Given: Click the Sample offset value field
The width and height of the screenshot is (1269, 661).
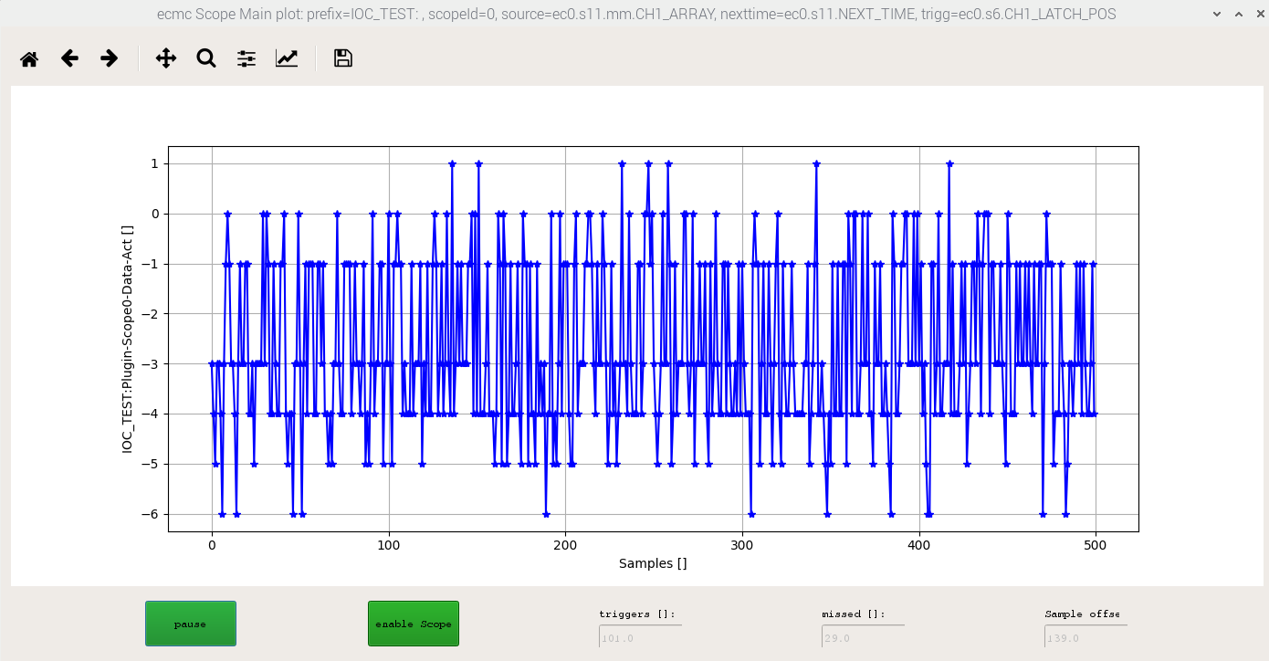Looking at the screenshot, I should (x=1085, y=637).
